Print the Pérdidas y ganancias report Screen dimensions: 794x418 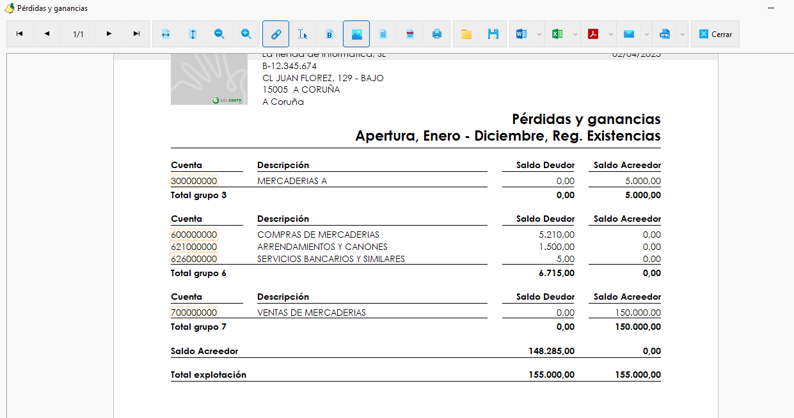click(437, 34)
